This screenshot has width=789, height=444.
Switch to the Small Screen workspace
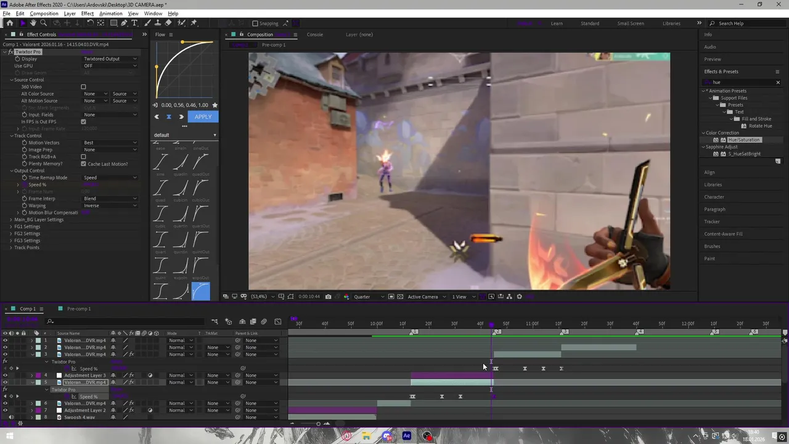pos(631,23)
